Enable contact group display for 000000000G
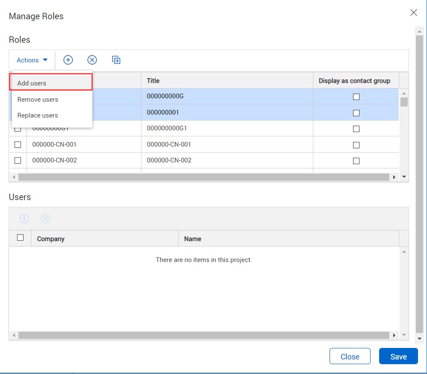427x374 pixels. click(x=356, y=97)
